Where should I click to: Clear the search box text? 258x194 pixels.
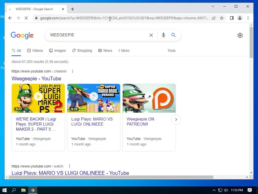tap(151, 35)
